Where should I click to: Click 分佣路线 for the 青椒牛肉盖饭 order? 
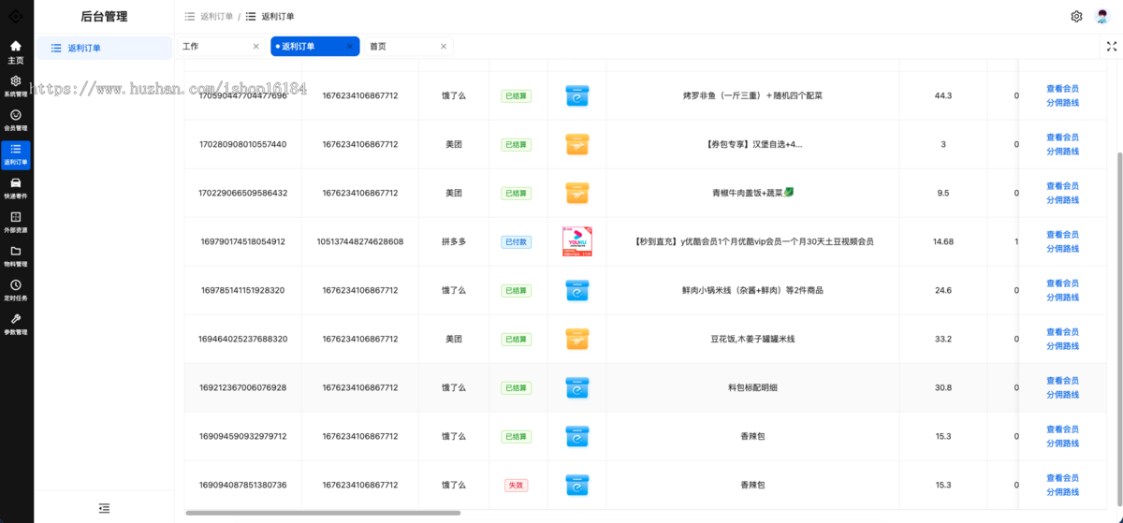point(1062,200)
